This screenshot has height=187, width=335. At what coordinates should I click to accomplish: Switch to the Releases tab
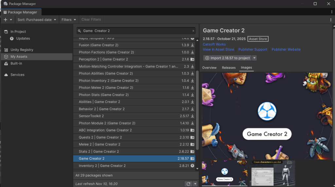(x=229, y=68)
